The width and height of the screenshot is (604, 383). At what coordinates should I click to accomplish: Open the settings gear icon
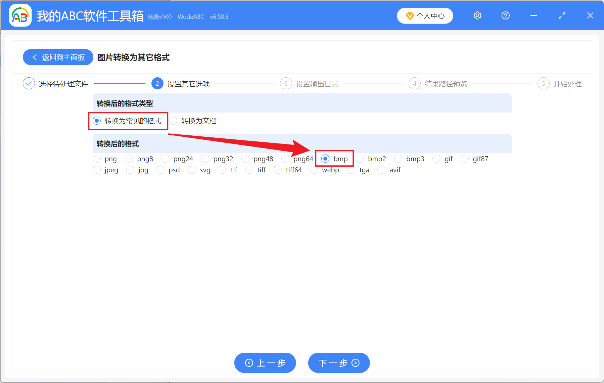pyautogui.click(x=477, y=15)
